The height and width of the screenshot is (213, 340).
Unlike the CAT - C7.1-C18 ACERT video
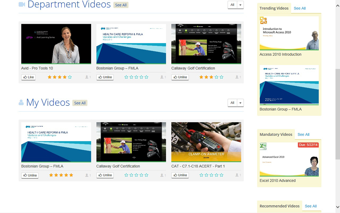pos(180,175)
